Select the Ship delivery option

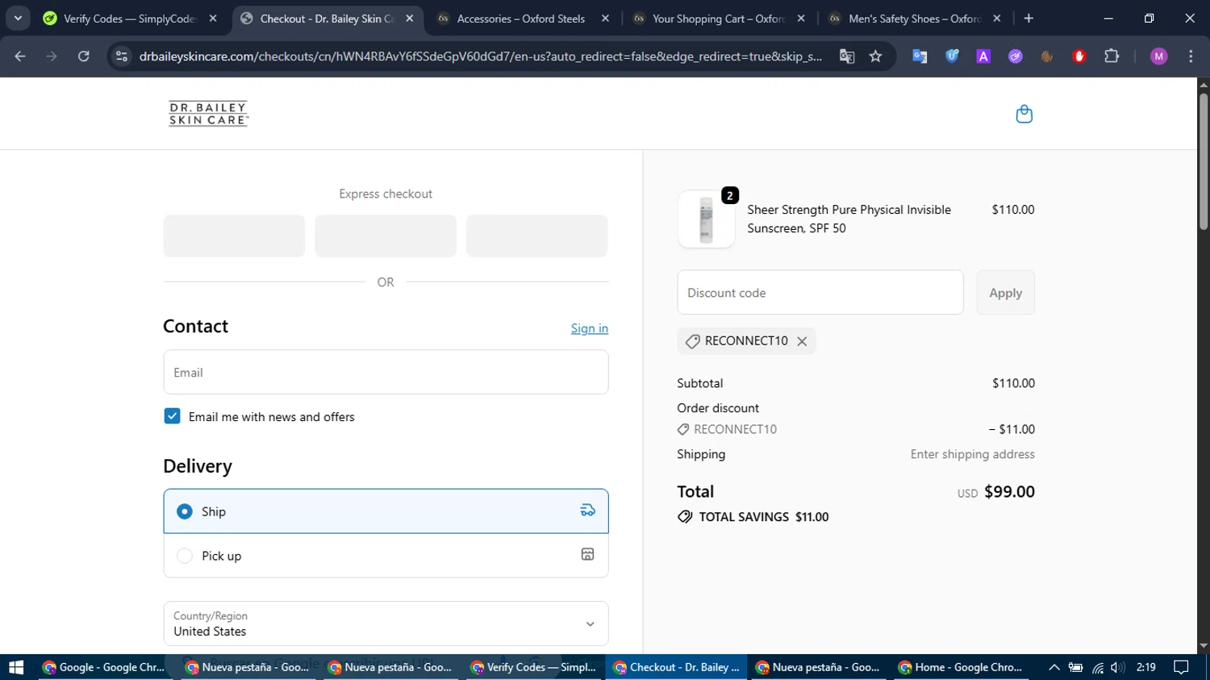[386, 511]
